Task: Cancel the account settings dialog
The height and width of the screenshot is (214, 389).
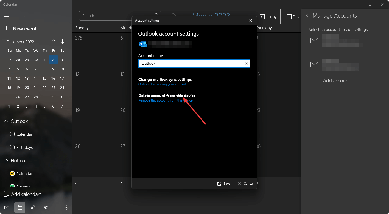Action: coord(245,184)
